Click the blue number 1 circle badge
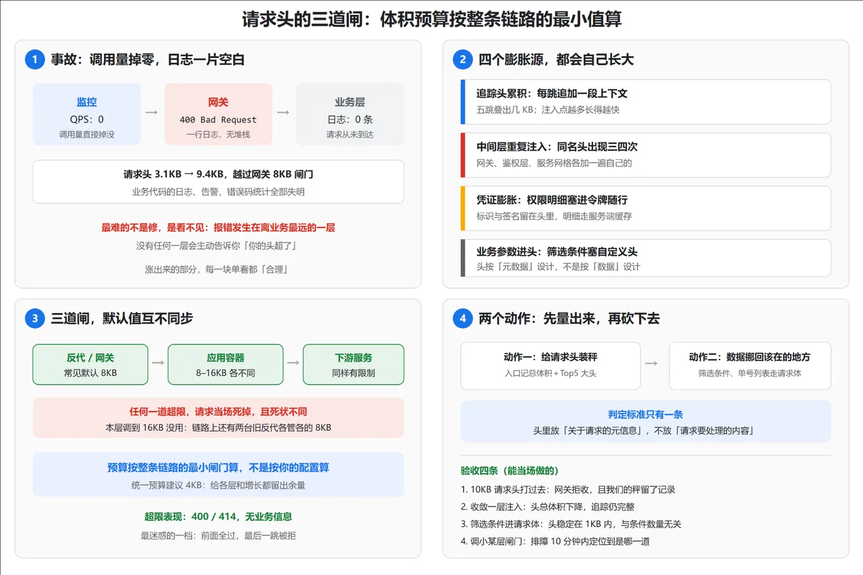The height and width of the screenshot is (575, 863). click(x=35, y=59)
